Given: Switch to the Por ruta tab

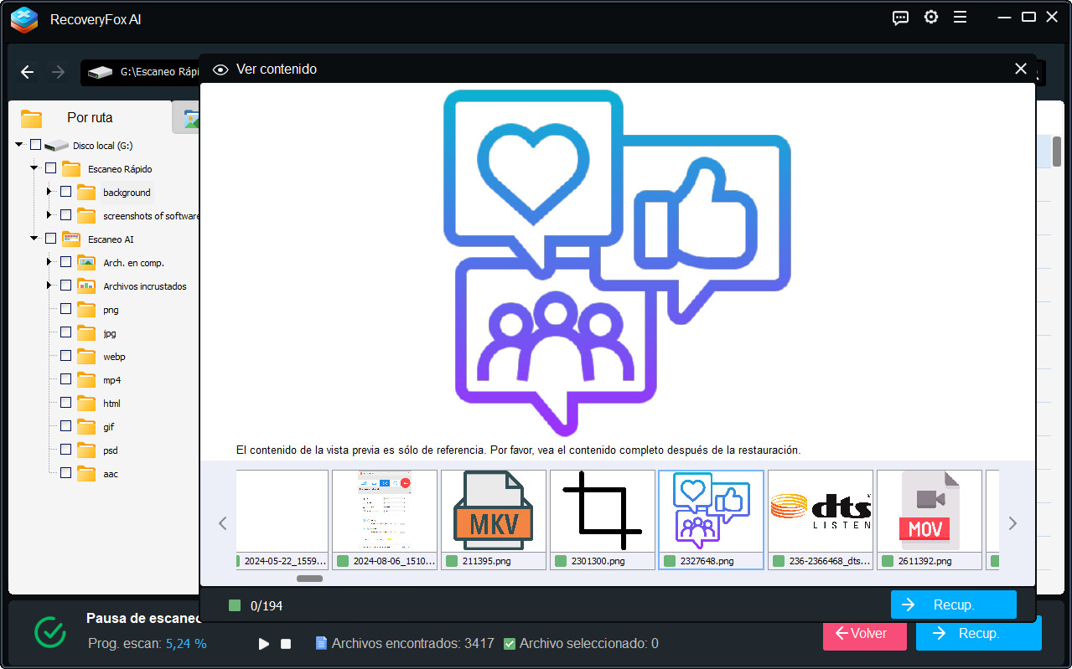Looking at the screenshot, I should 90,117.
